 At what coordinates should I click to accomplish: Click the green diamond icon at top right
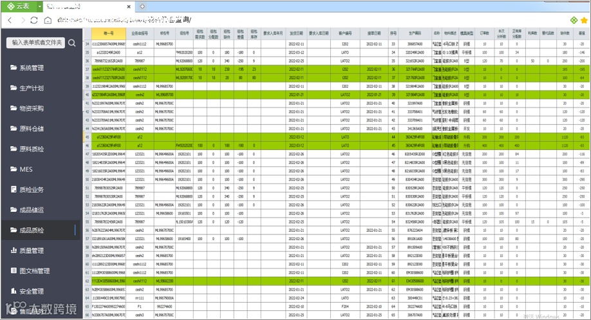click(574, 21)
